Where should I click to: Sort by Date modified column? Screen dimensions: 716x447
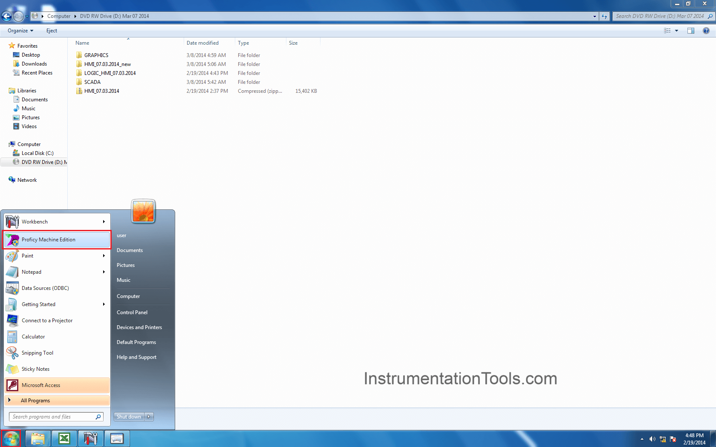coord(209,43)
